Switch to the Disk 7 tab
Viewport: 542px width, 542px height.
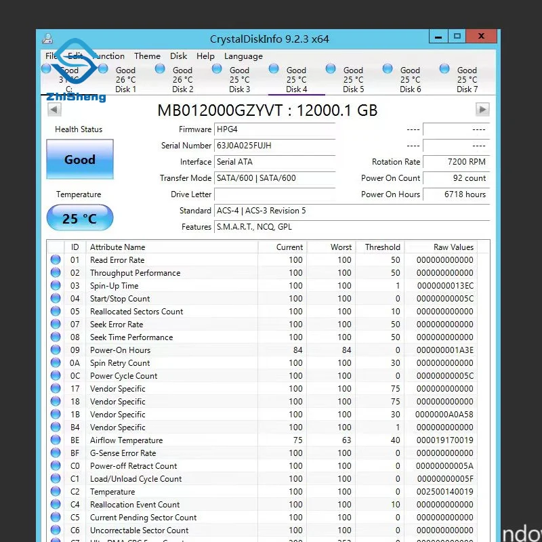(x=467, y=79)
